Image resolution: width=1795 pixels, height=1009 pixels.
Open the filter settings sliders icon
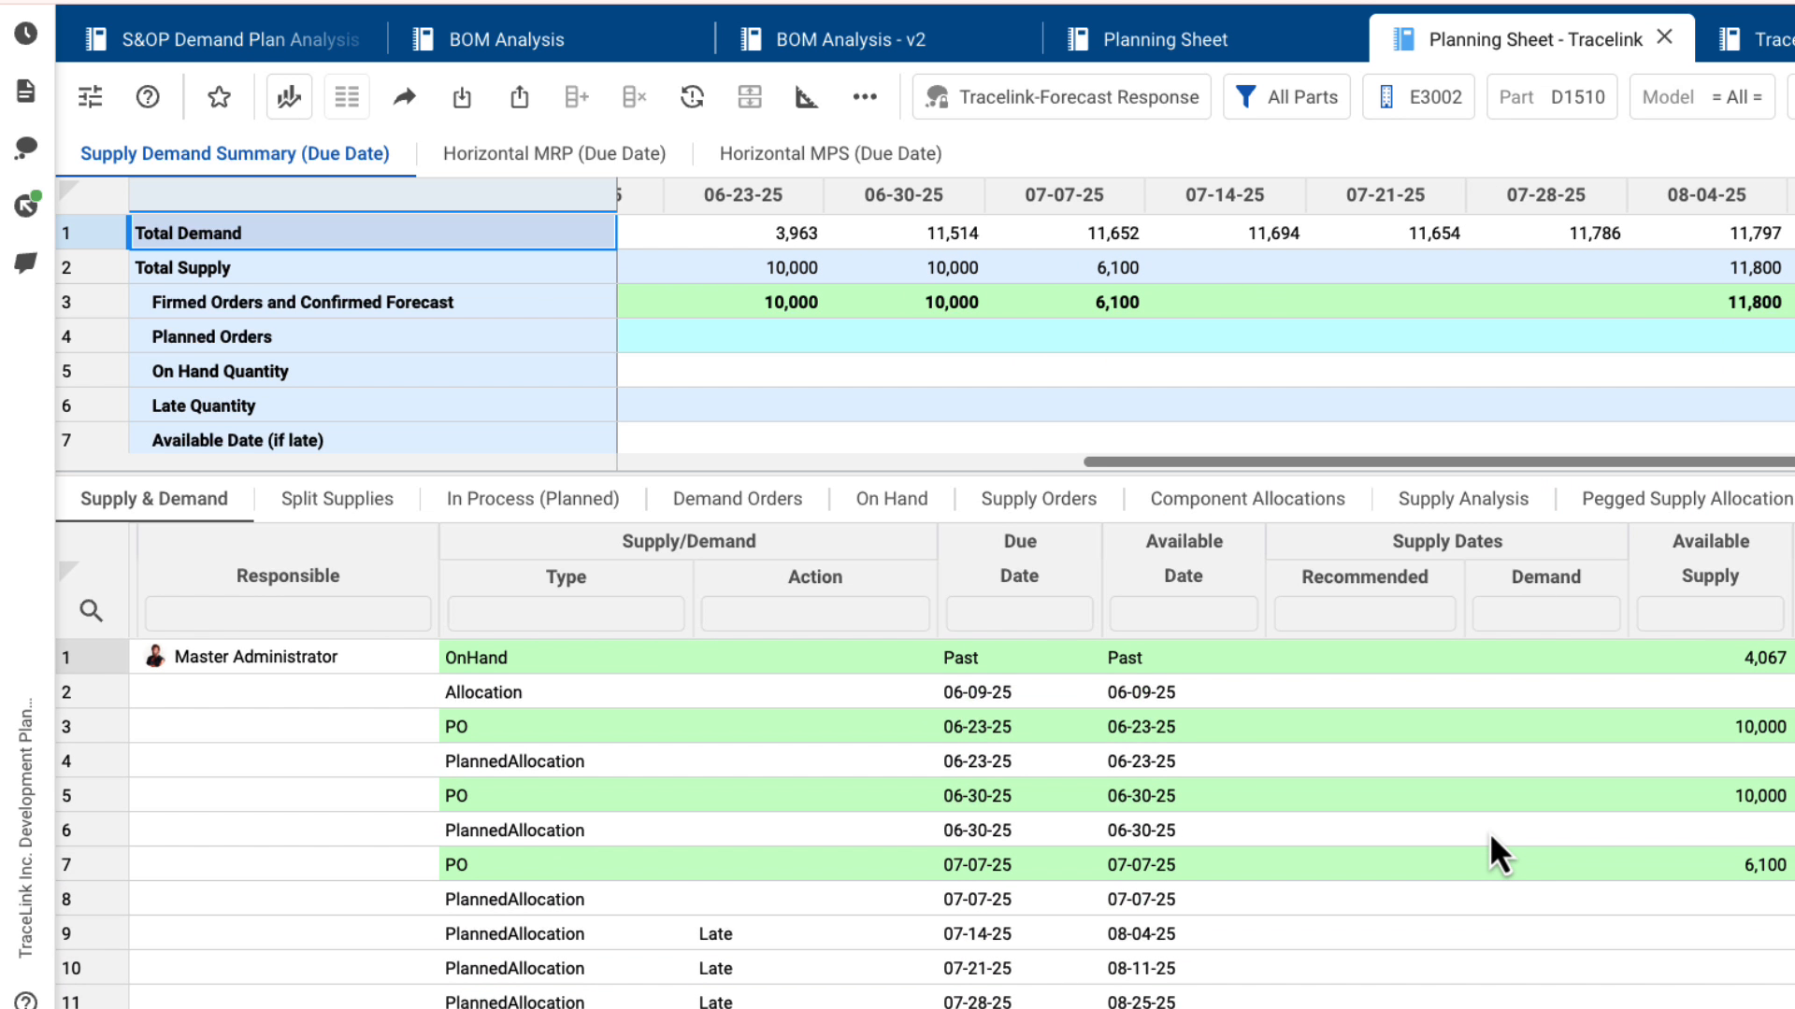tap(90, 96)
